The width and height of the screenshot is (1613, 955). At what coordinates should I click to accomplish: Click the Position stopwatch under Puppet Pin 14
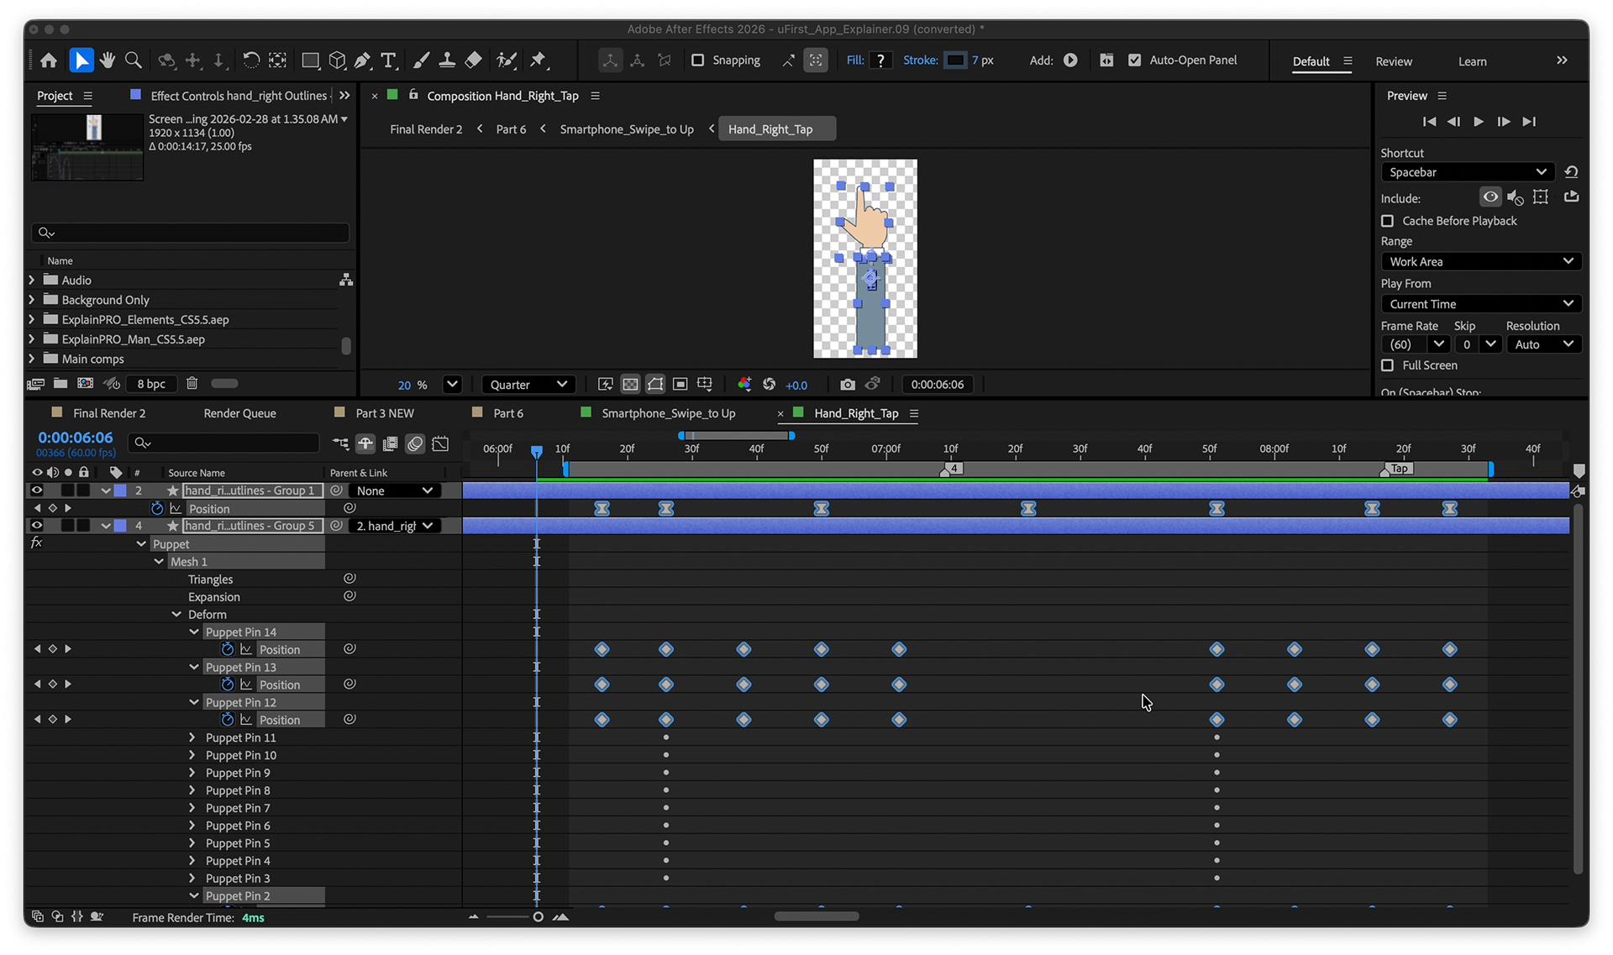(x=227, y=649)
